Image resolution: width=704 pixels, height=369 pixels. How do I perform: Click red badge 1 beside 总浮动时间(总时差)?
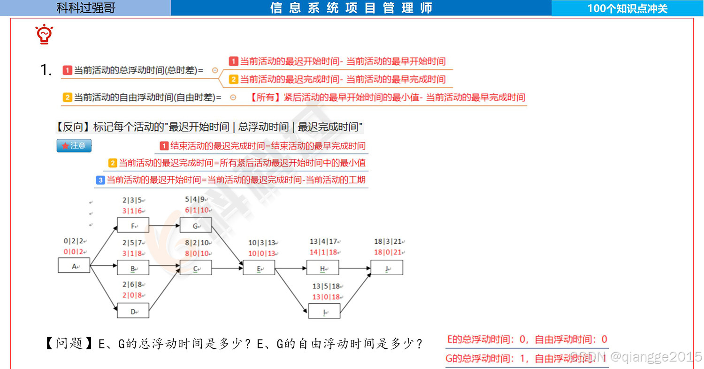(67, 70)
